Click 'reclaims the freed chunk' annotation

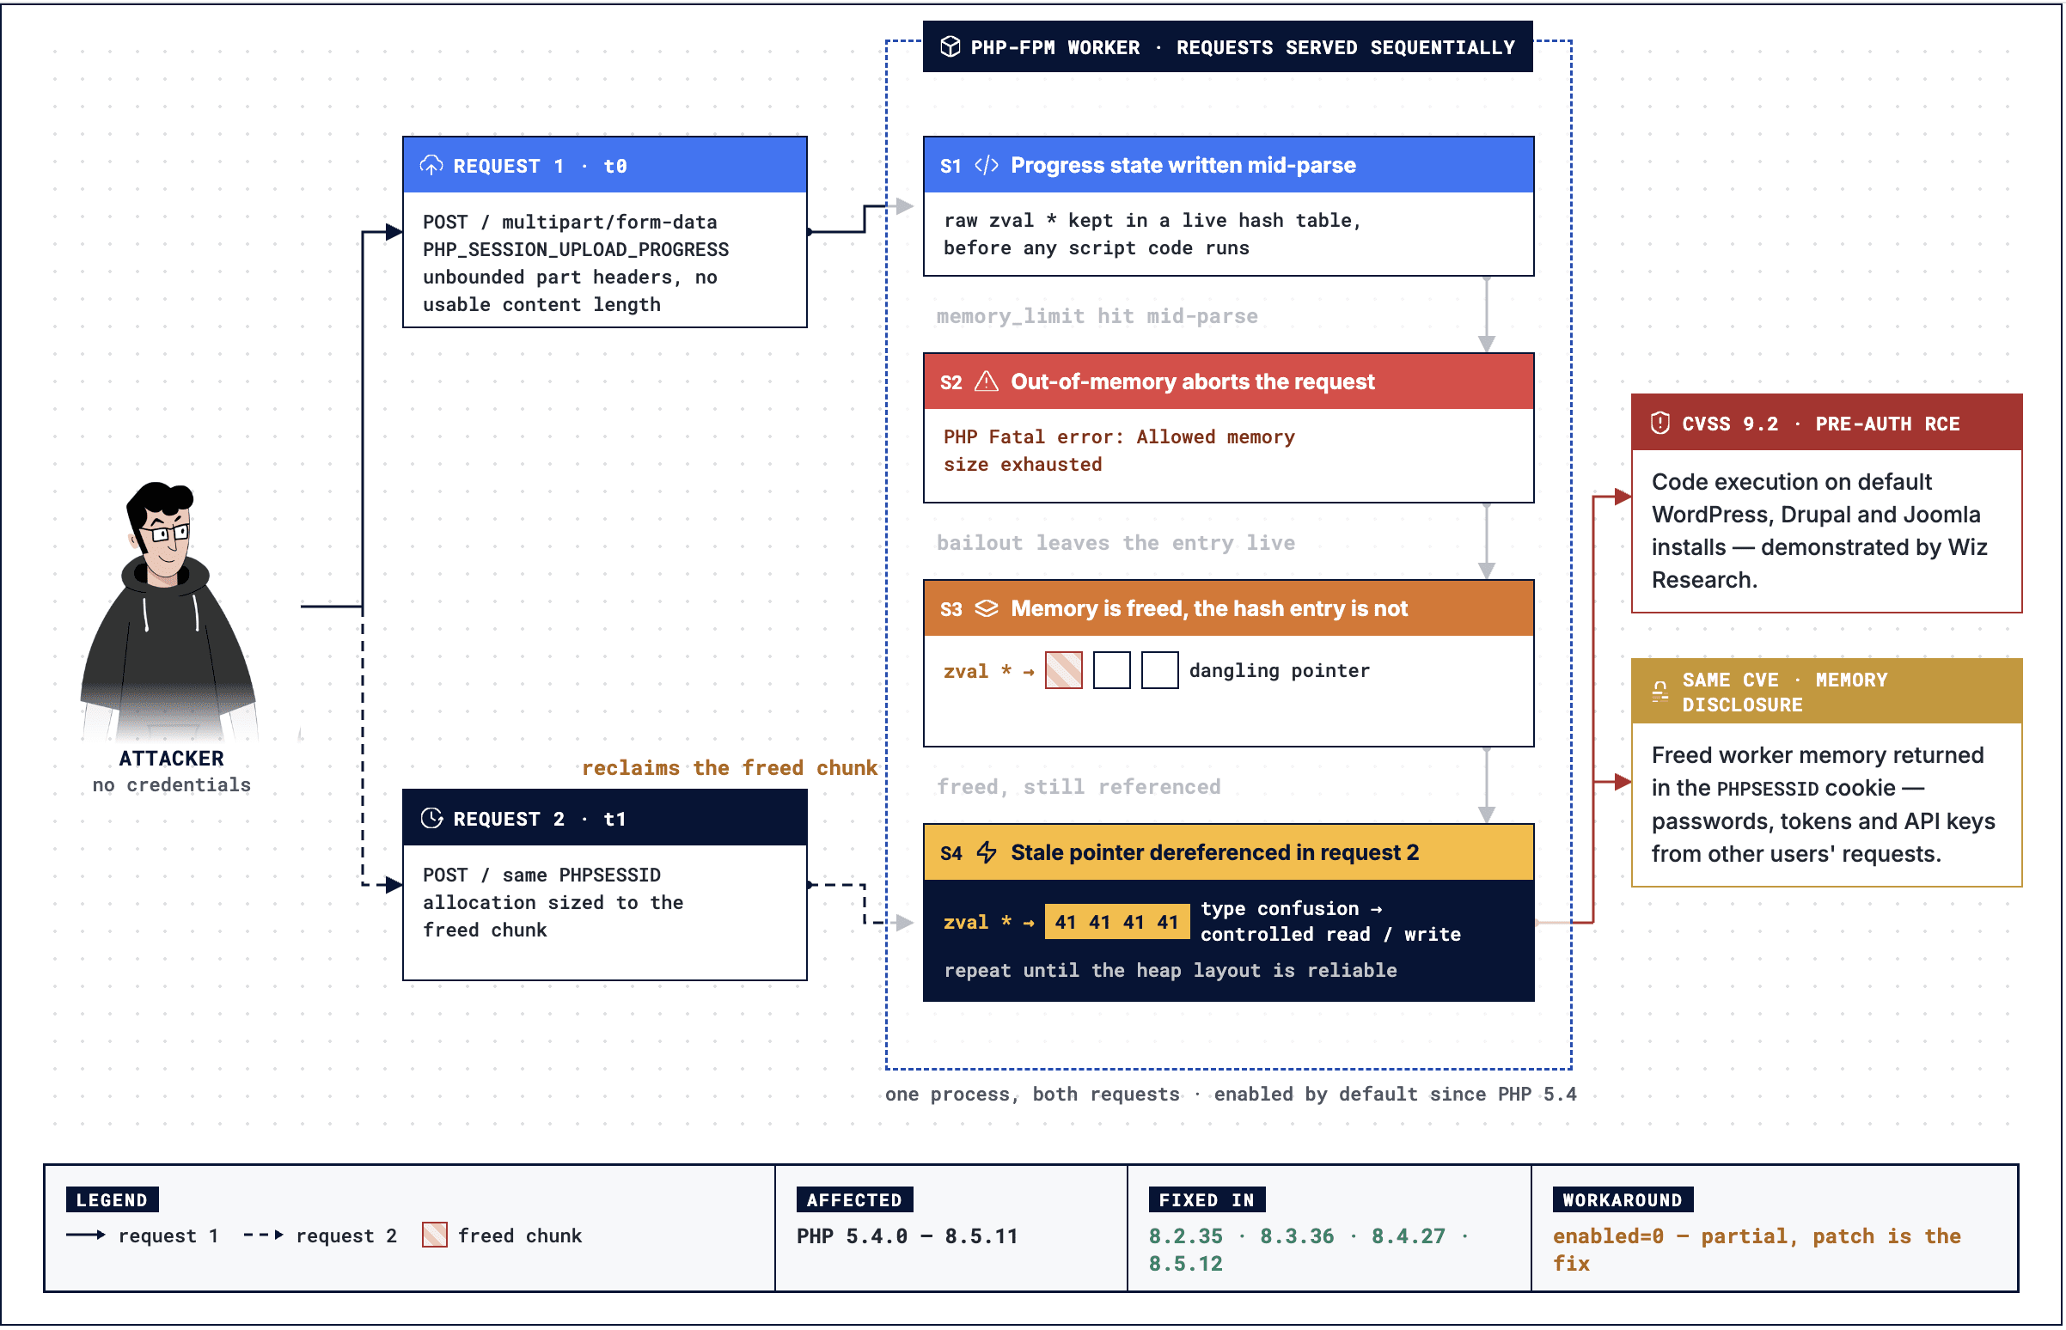coord(730,769)
